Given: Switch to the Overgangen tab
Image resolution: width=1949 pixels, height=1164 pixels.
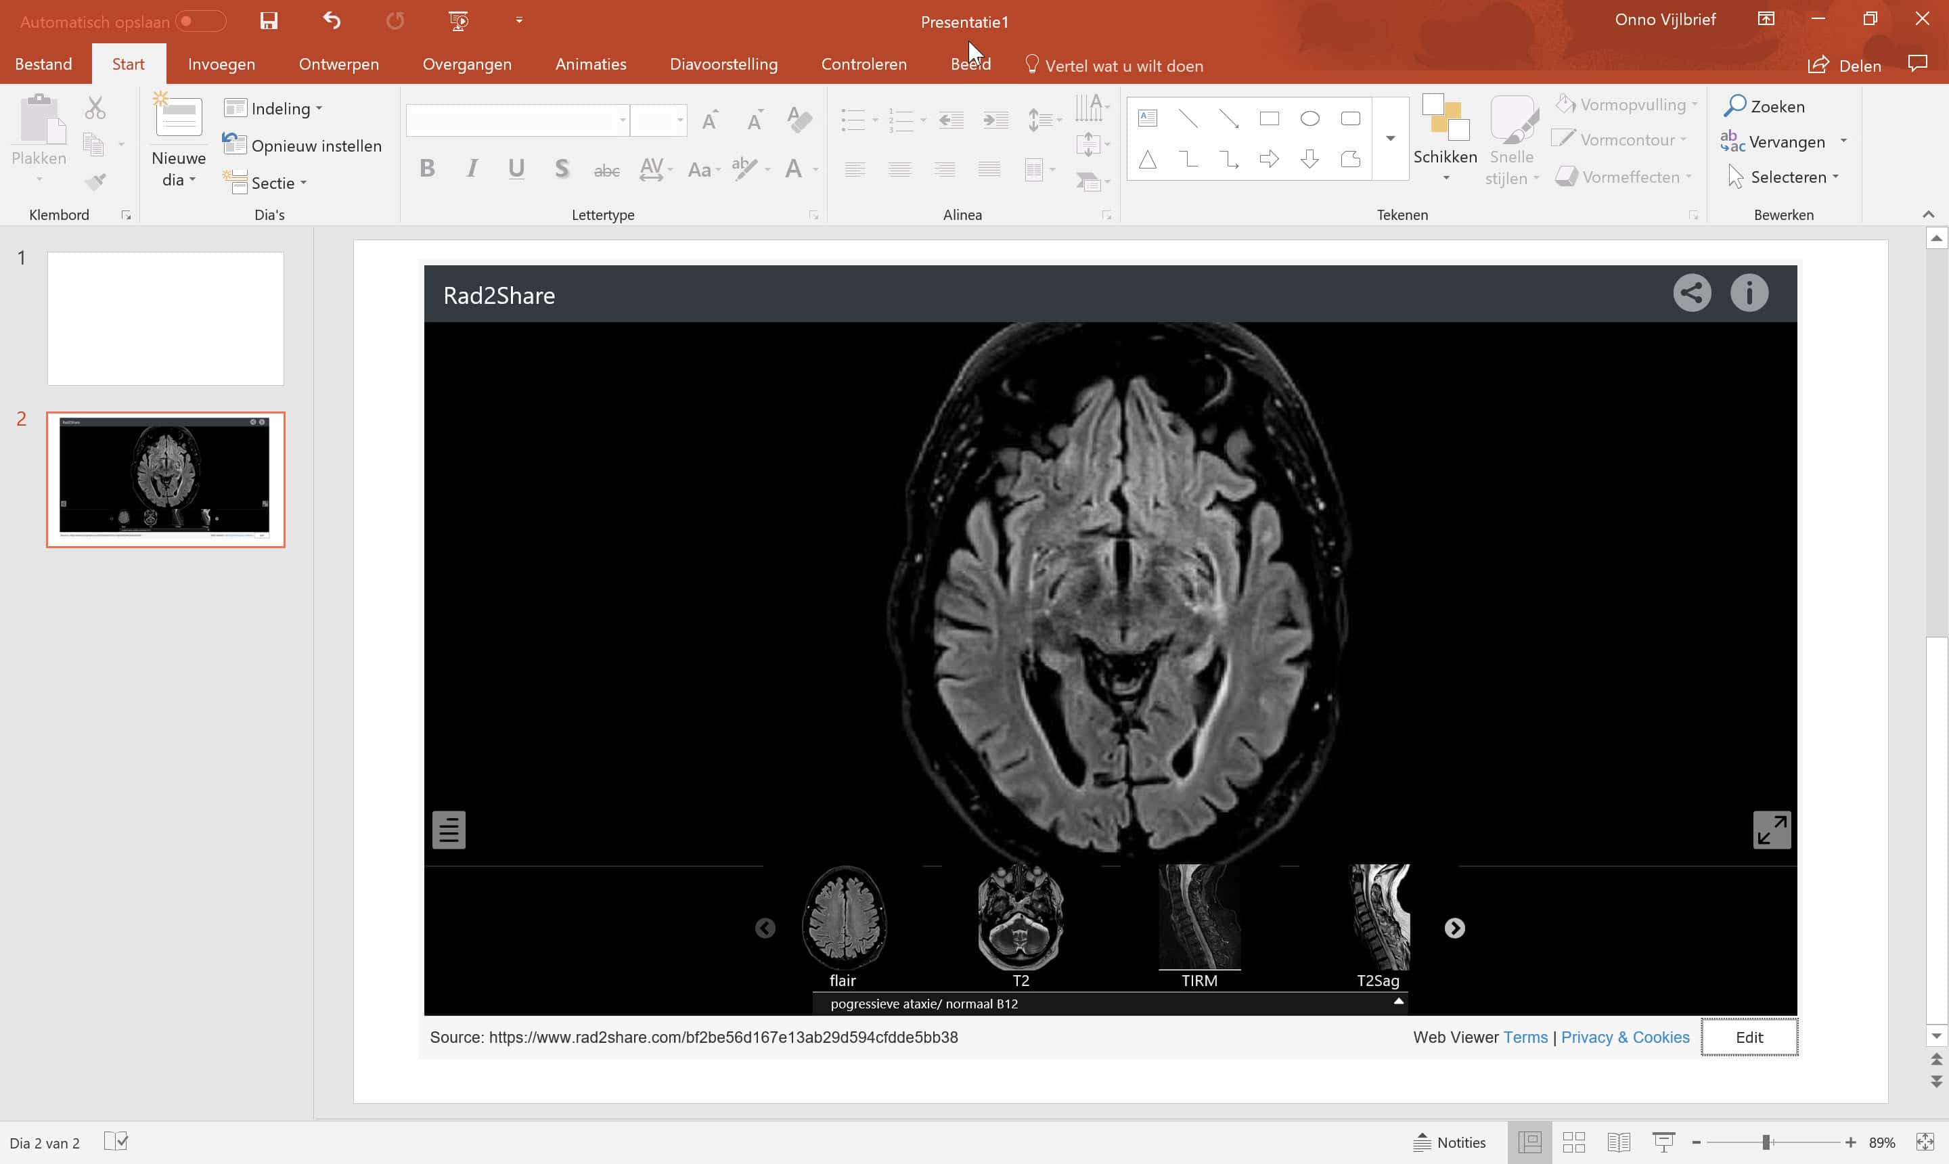Looking at the screenshot, I should (x=467, y=64).
